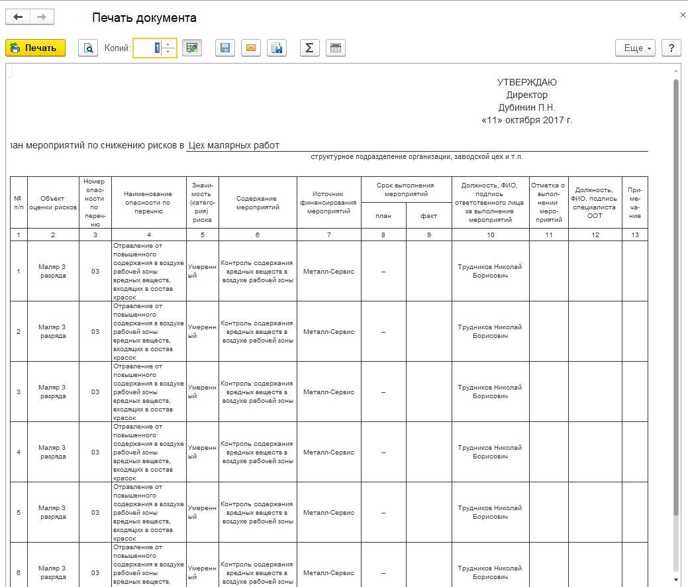Click the scrollbar up arrow
Image resolution: width=688 pixels, height=587 pixels.
pos(675,70)
